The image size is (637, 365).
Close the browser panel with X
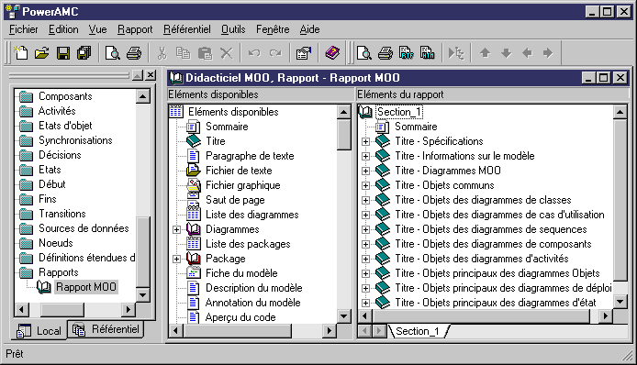click(x=151, y=75)
